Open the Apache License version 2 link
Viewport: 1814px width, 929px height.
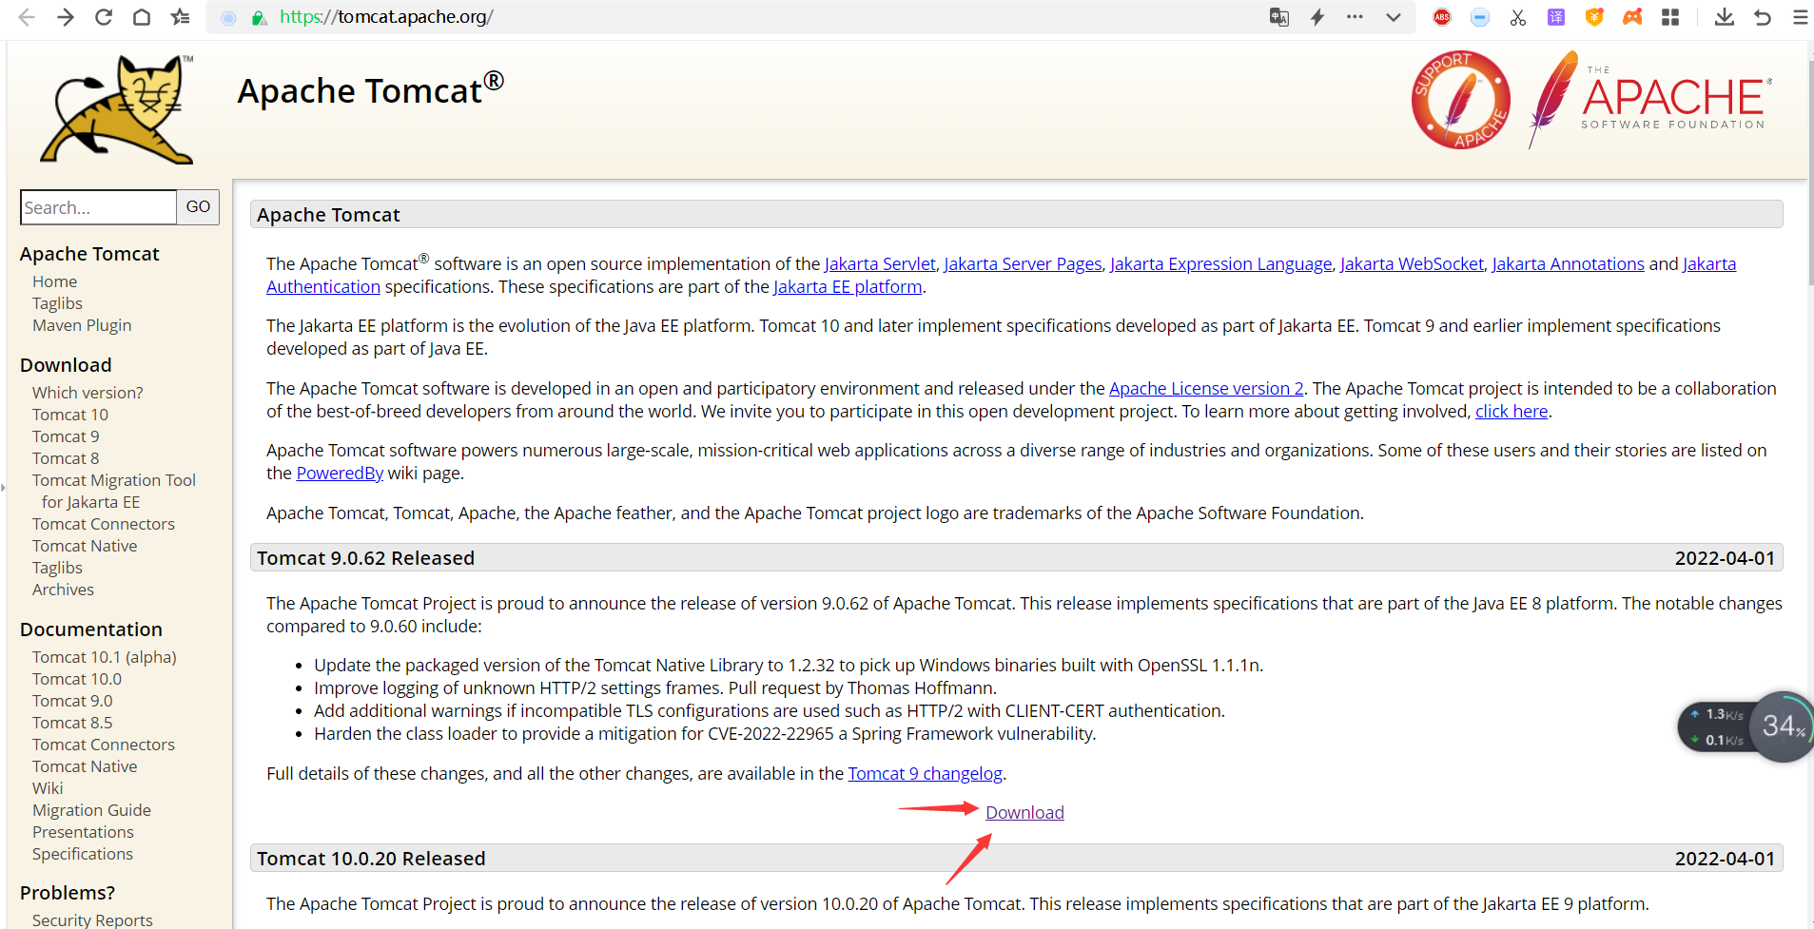click(x=1206, y=389)
